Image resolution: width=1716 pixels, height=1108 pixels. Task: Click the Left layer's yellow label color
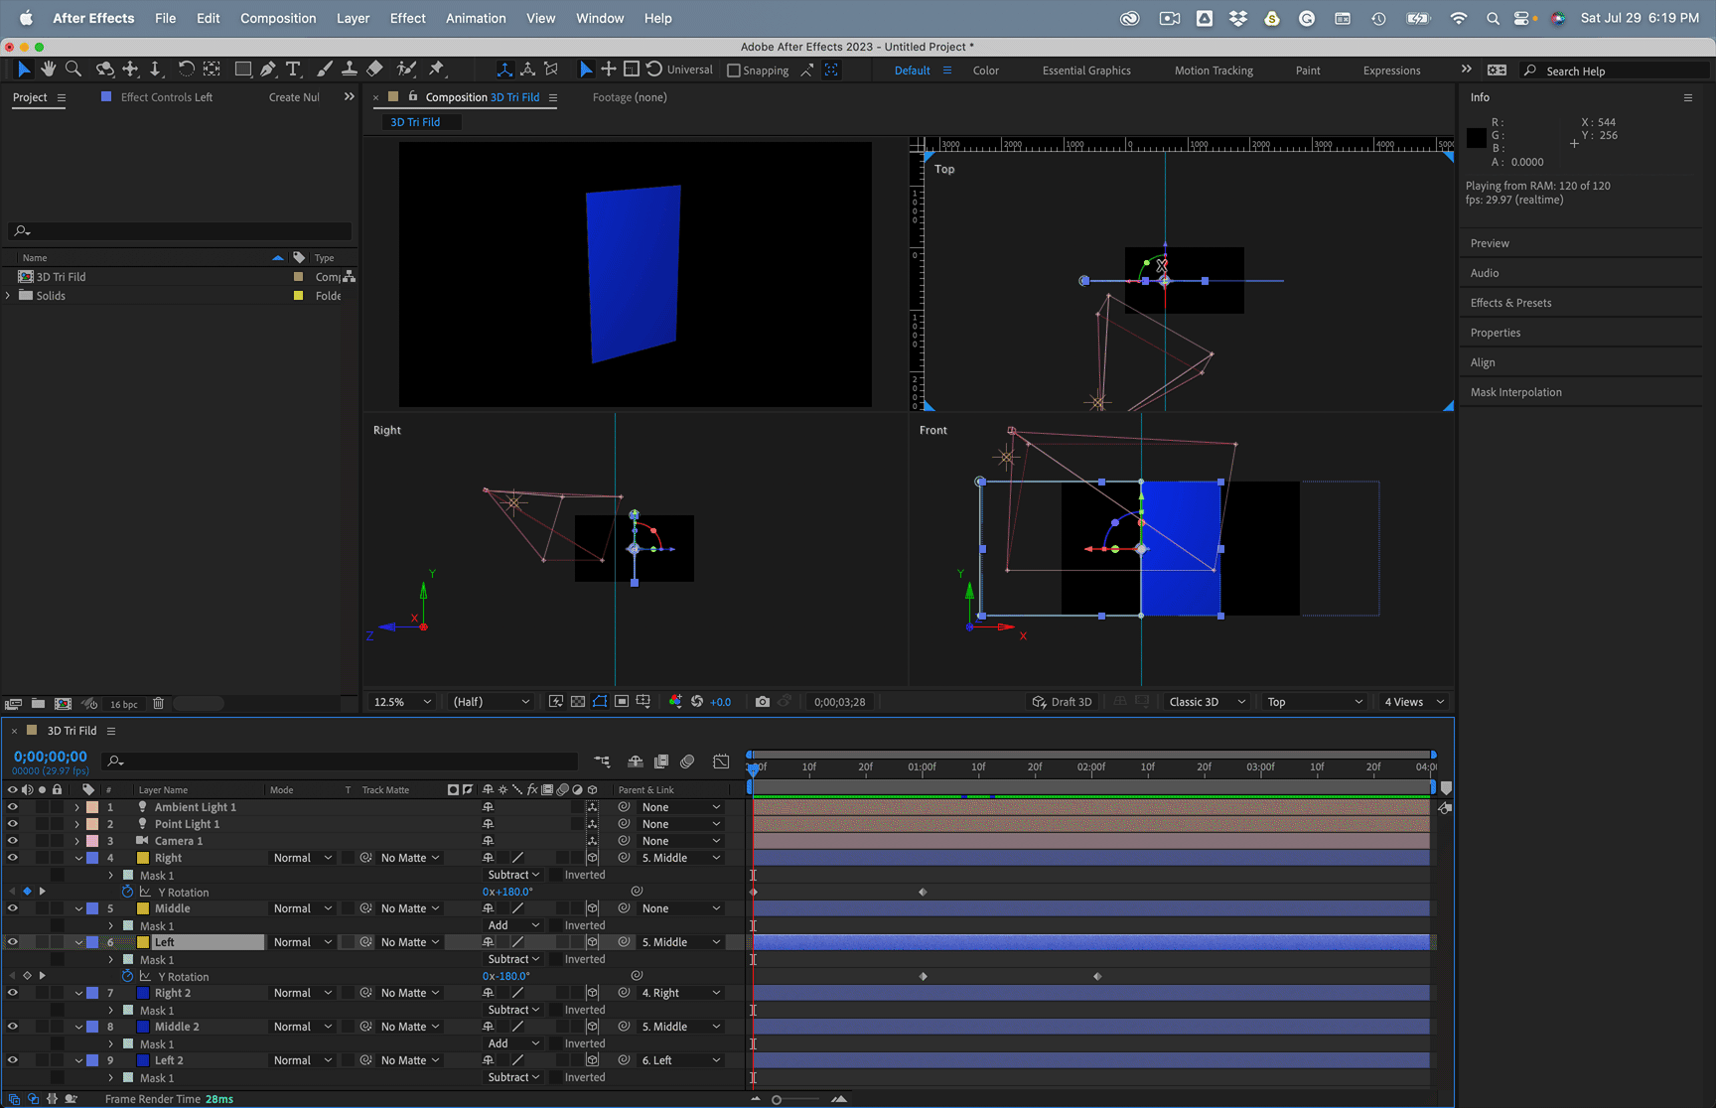(143, 942)
